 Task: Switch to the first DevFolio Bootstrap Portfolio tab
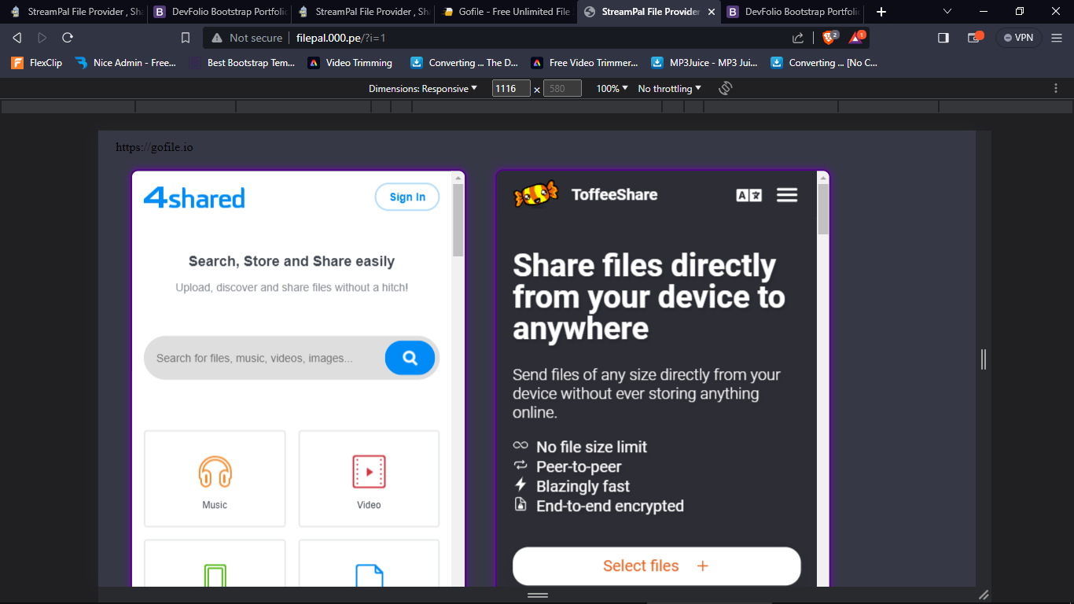click(219, 12)
